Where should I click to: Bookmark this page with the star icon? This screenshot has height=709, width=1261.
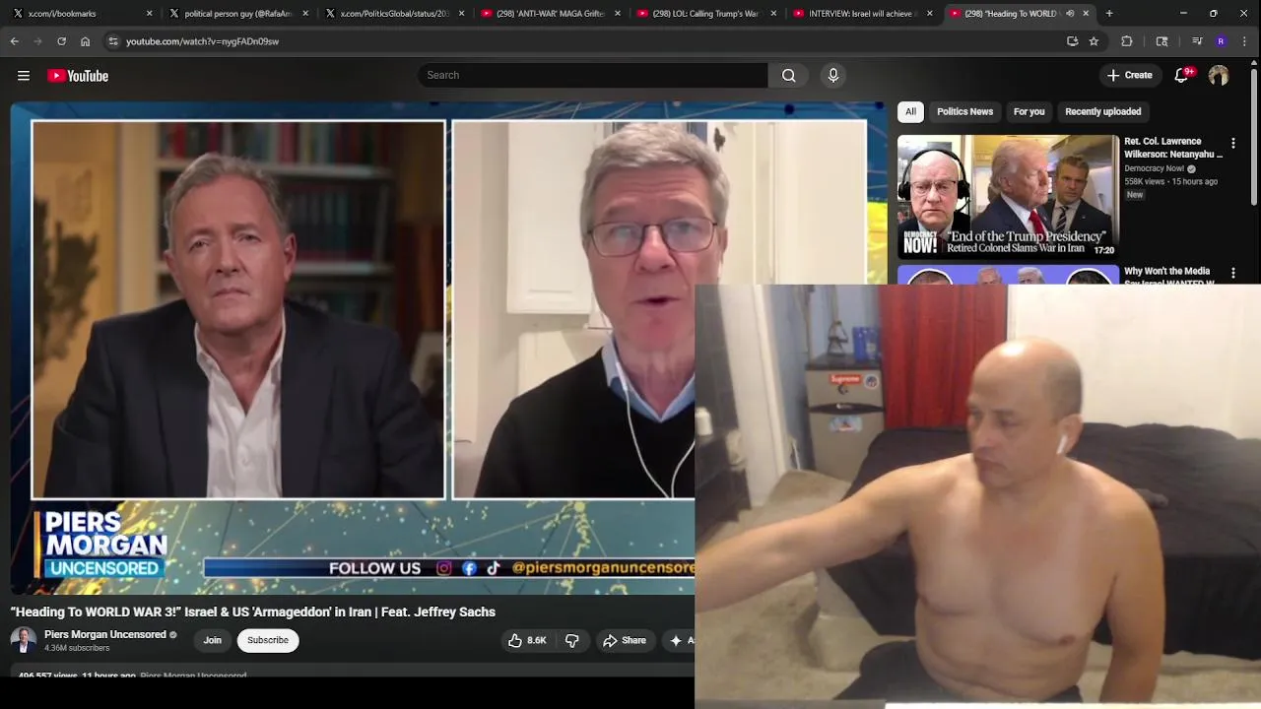pyautogui.click(x=1094, y=41)
